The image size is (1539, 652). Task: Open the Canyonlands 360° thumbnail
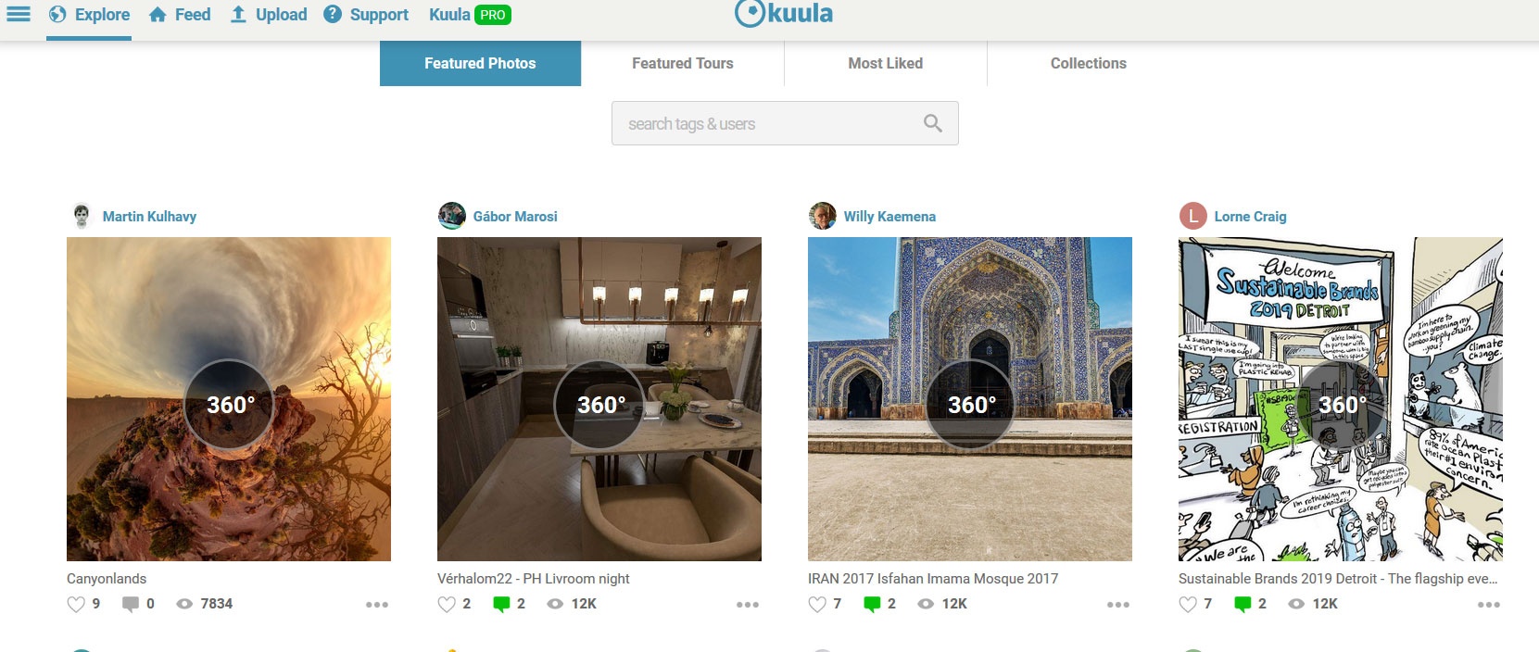coord(229,399)
